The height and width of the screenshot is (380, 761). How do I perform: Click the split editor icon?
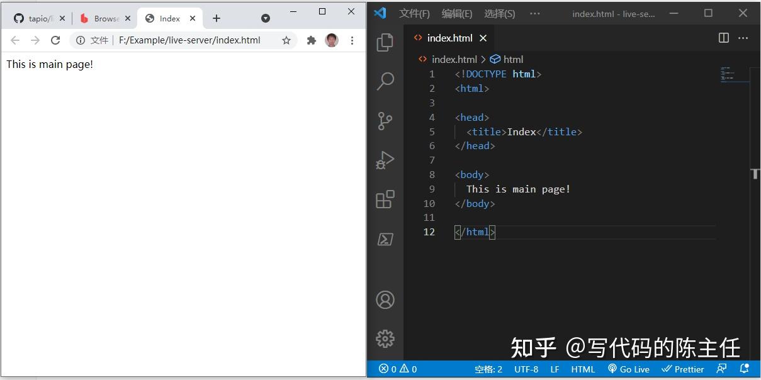click(x=723, y=38)
